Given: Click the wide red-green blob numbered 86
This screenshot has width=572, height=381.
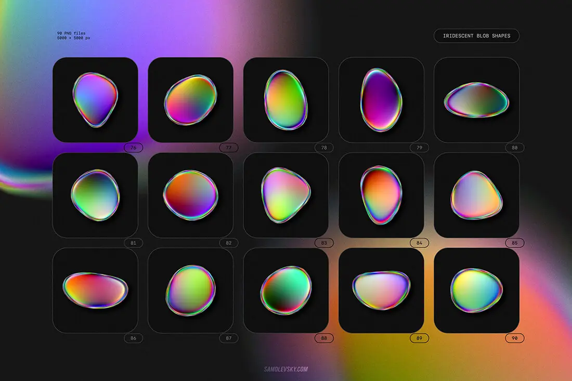Looking at the screenshot, I should pos(95,290).
